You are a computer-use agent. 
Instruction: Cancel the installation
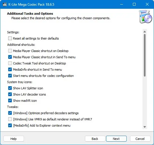pyautogui.click(x=140, y=139)
